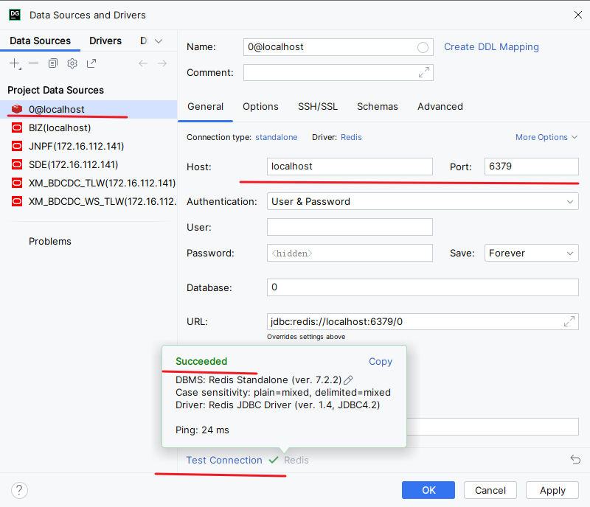Expand the More Options menu
Viewport: 590px width, 507px height.
546,137
